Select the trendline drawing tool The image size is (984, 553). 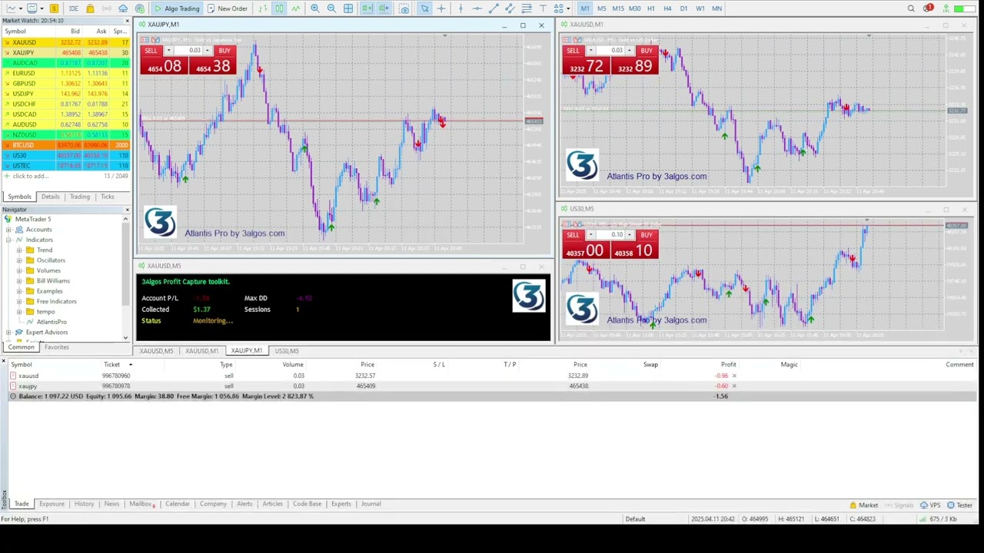tap(494, 8)
